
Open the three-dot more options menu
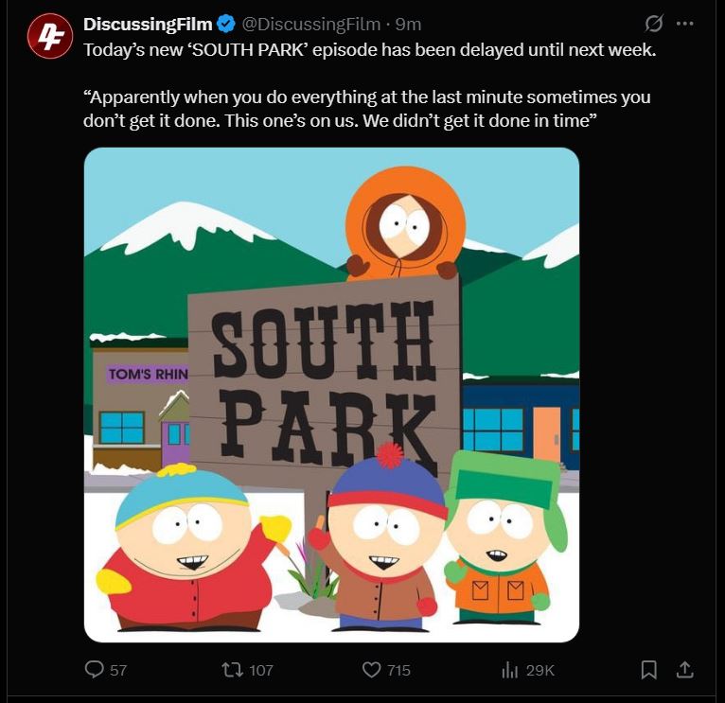tap(684, 23)
